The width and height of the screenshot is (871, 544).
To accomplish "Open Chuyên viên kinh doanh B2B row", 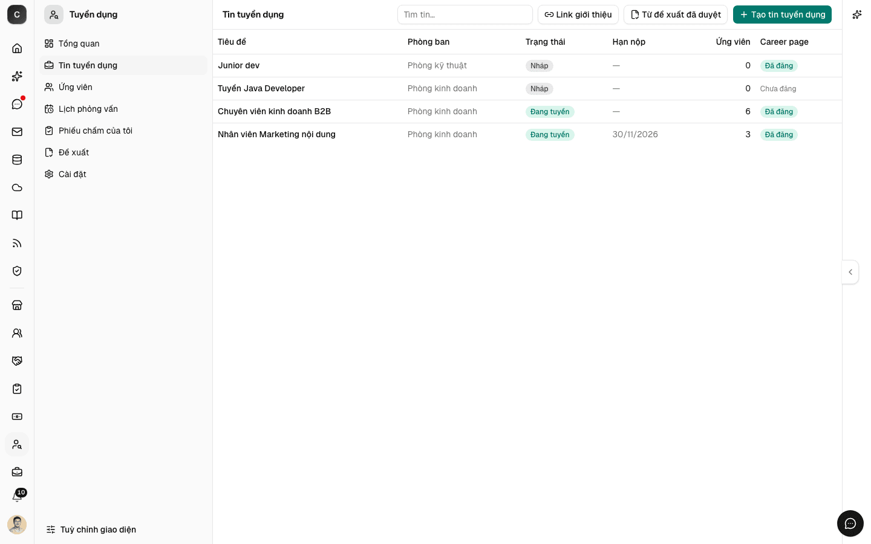I will pyautogui.click(x=527, y=111).
